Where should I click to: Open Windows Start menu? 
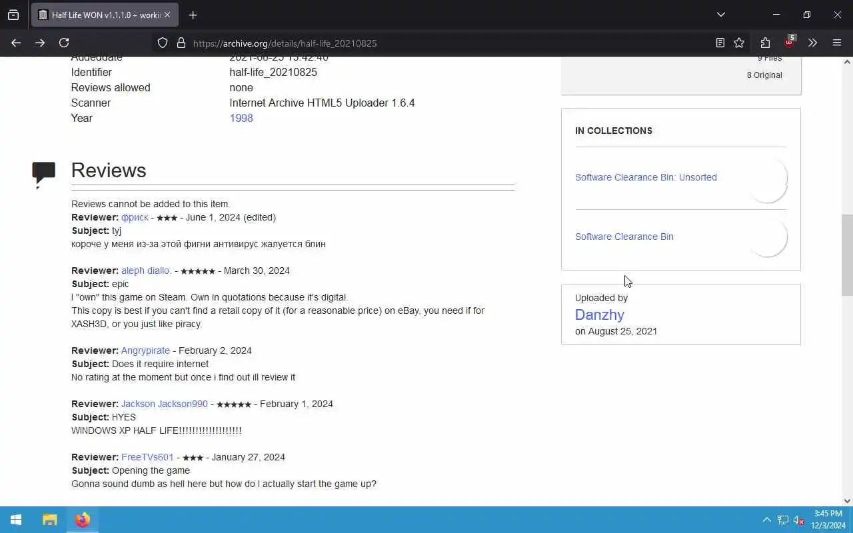pos(16,520)
